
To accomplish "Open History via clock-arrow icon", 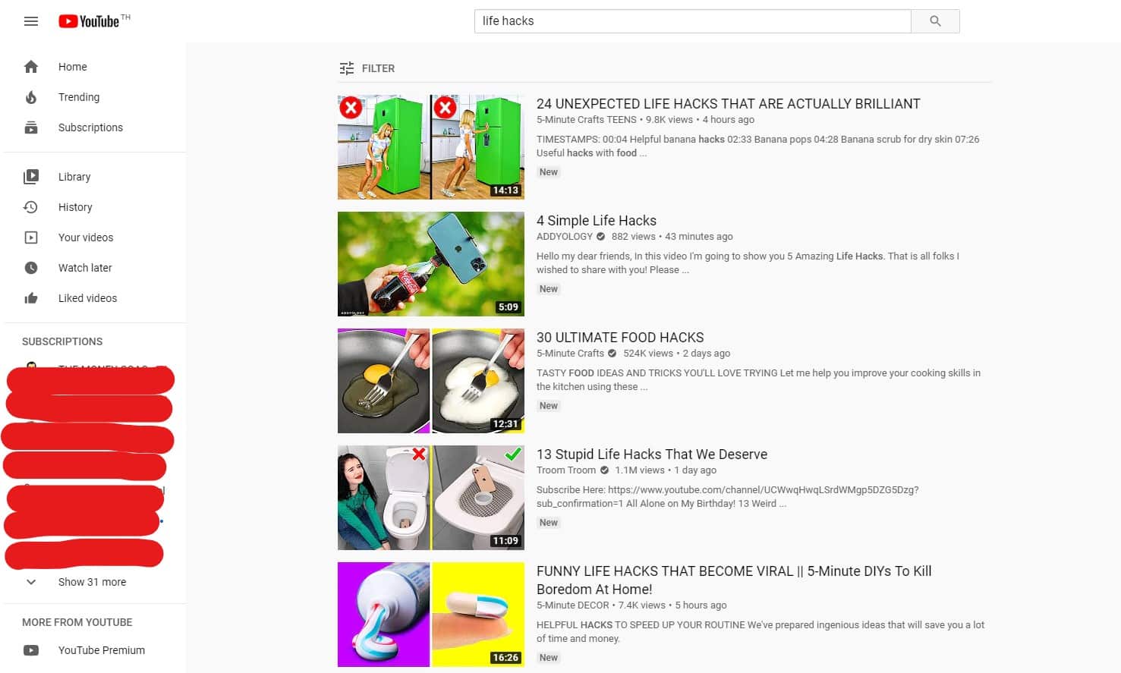I will pos(31,207).
